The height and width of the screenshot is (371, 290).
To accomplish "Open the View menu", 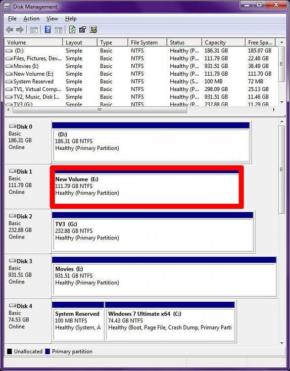I will click(x=52, y=18).
